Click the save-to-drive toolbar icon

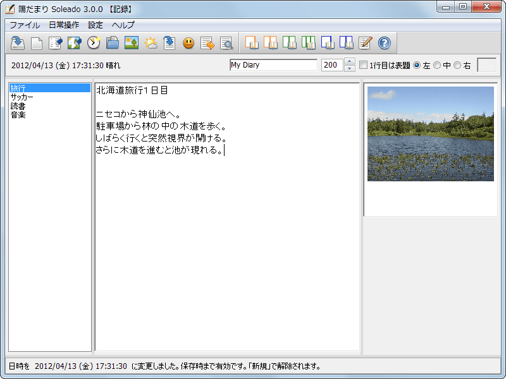point(18,43)
